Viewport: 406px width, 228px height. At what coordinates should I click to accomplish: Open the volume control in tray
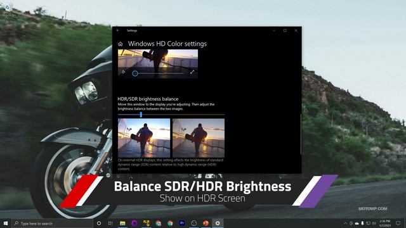(374, 223)
